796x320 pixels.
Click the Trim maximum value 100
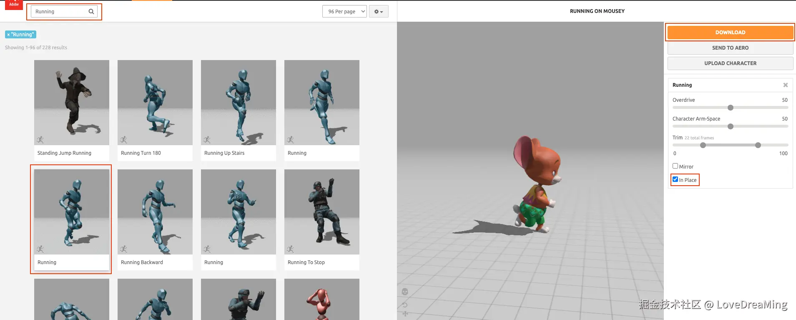[x=783, y=154]
